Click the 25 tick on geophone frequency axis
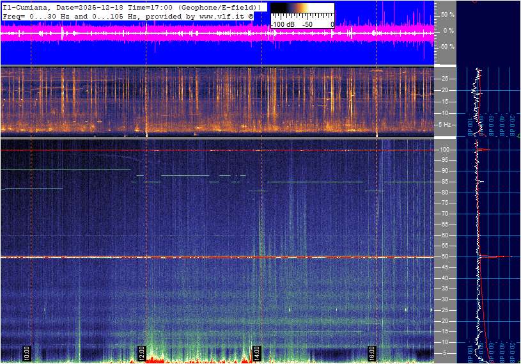Image resolution: width=521 pixels, height=364 pixels. 444,79
